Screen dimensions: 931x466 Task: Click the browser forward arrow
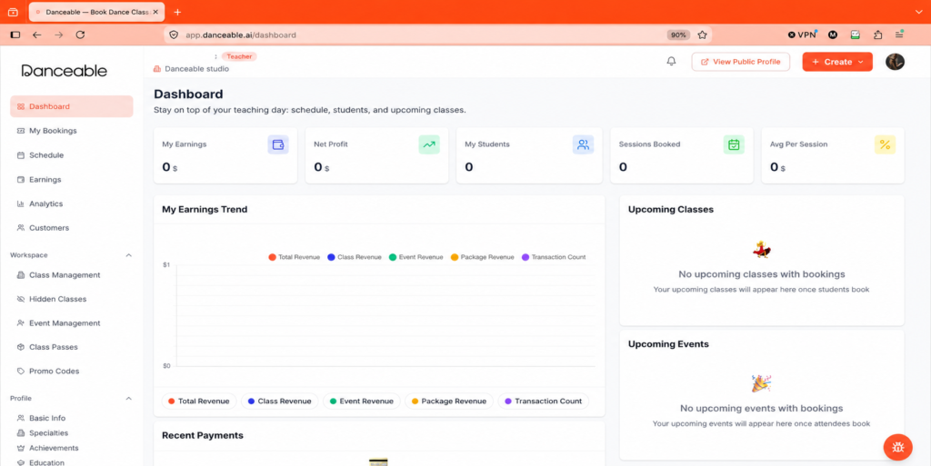[58, 35]
